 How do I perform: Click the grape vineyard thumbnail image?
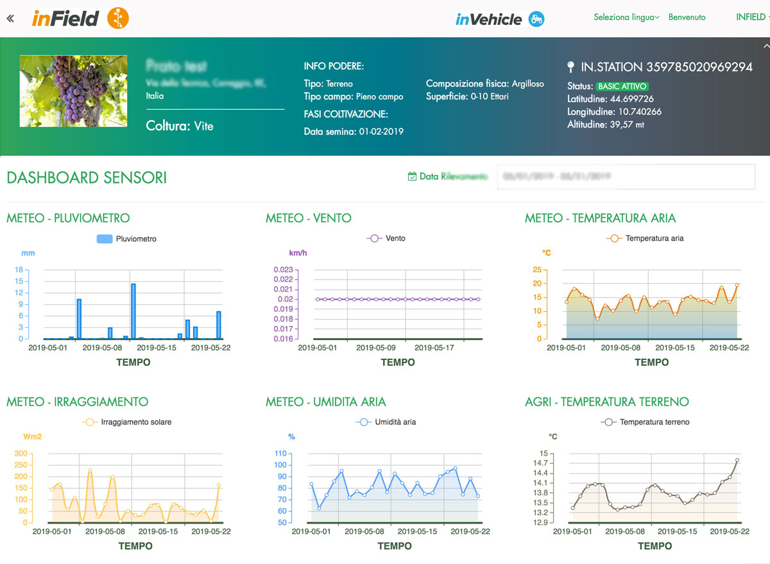click(x=73, y=90)
